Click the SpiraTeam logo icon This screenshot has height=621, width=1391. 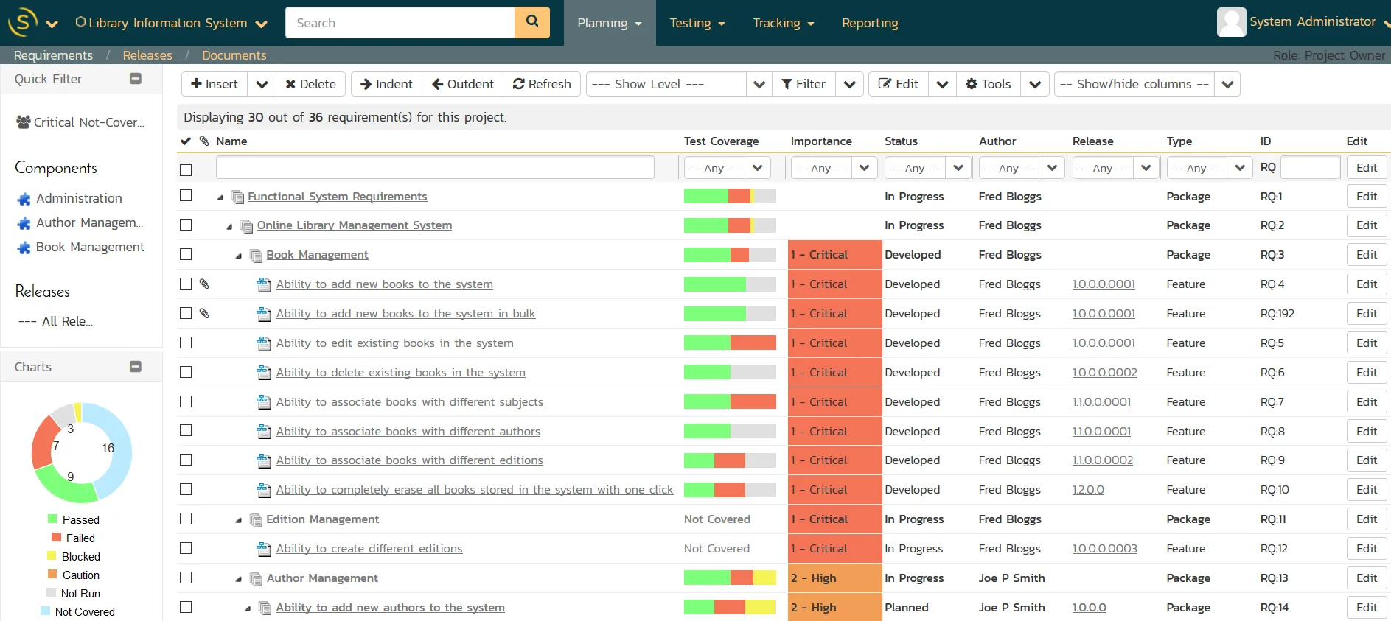pyautogui.click(x=22, y=22)
